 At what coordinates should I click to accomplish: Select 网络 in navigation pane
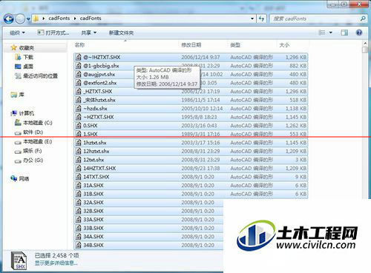pyautogui.click(x=24, y=179)
